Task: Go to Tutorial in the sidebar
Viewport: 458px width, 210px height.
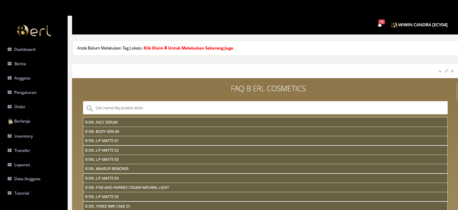Action: 22,193
